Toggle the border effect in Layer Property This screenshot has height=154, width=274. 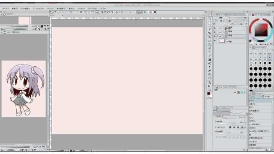(235, 92)
